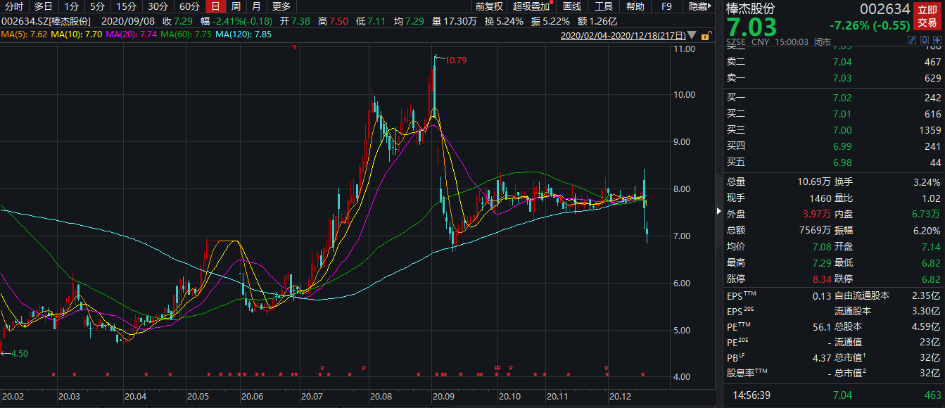The width and height of the screenshot is (945, 408).
Task: Open the 更多 periods dropdown
Action: tap(281, 6)
